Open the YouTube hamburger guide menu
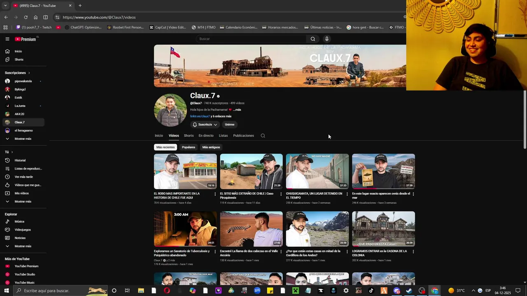 pyautogui.click(x=7, y=39)
